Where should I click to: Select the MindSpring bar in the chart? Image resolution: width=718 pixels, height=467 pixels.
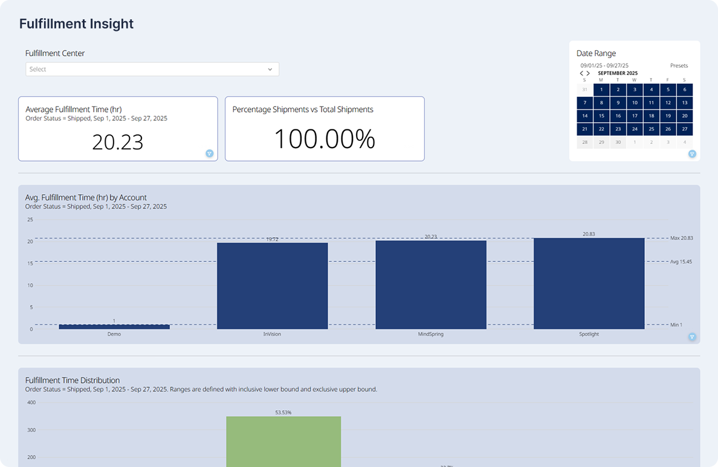click(x=430, y=284)
